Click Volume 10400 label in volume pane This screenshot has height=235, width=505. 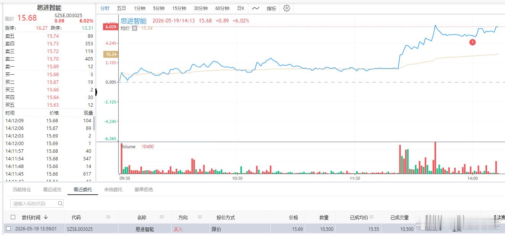coord(137,146)
